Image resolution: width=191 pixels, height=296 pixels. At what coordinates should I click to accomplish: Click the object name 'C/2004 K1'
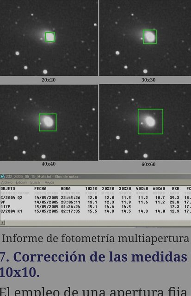click(x=11, y=211)
